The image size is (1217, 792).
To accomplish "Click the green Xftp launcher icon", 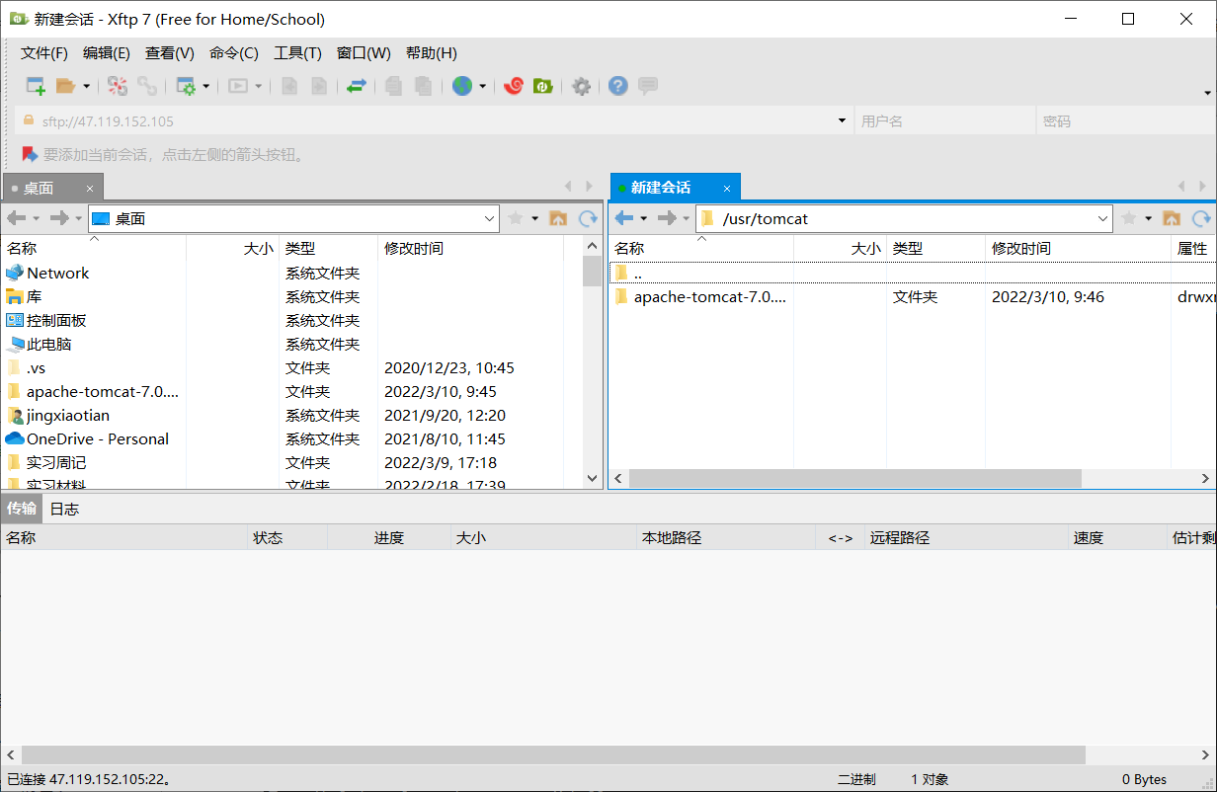I will pyautogui.click(x=542, y=86).
